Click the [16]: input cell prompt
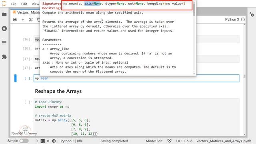This screenshot has width=256, height=144. coord(27,39)
